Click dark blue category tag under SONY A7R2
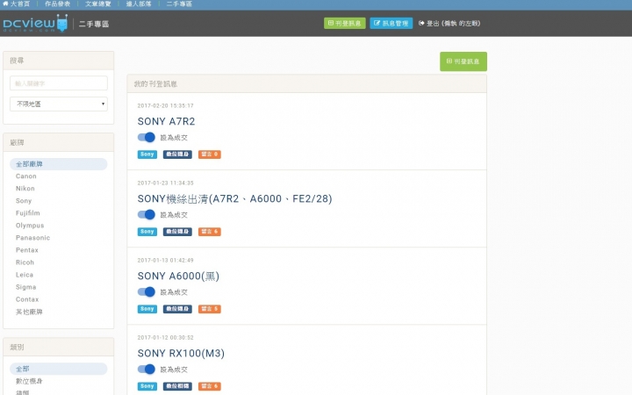Image resolution: width=632 pixels, height=395 pixels. [177, 154]
